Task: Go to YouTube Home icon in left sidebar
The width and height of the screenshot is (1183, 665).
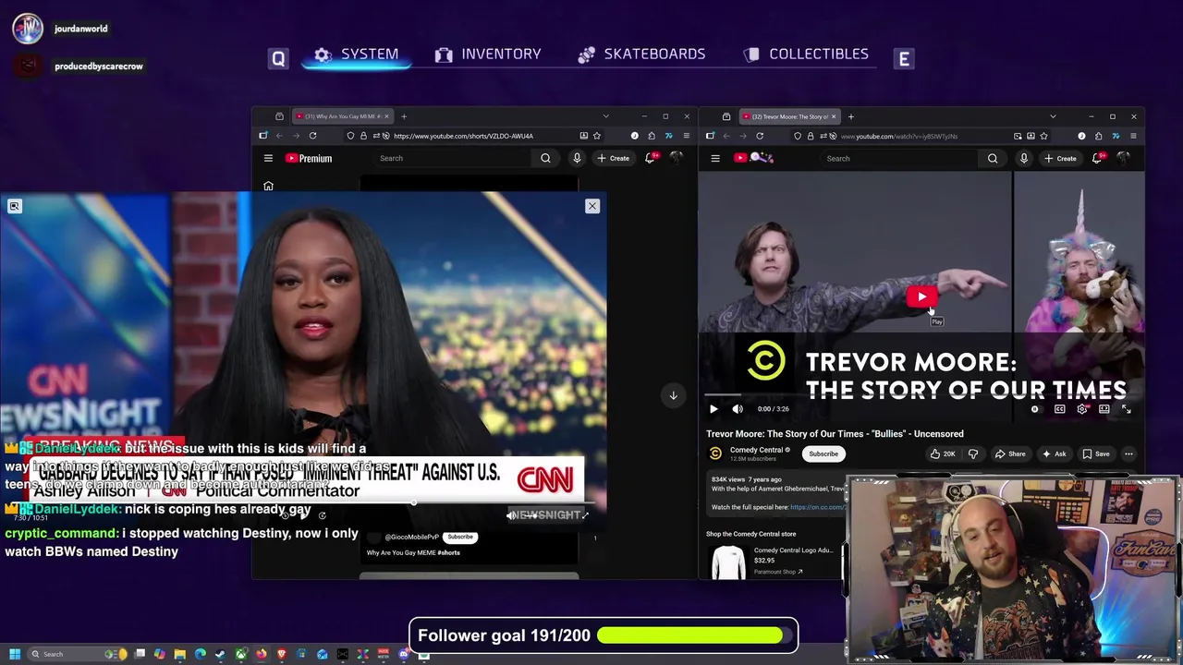Action: (x=268, y=186)
